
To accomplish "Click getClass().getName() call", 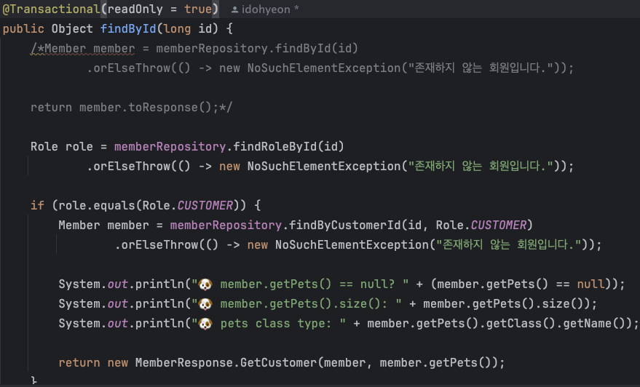I will point(556,324).
